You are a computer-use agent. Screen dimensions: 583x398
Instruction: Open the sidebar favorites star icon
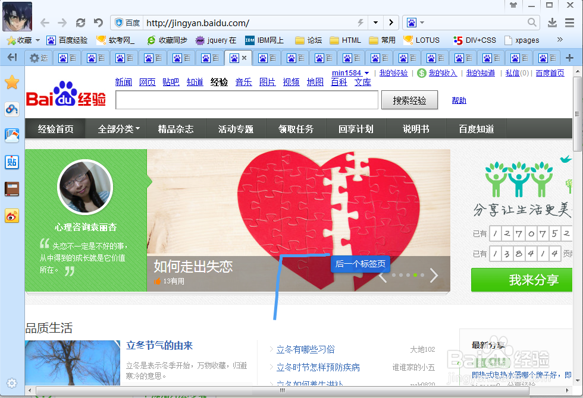12,82
